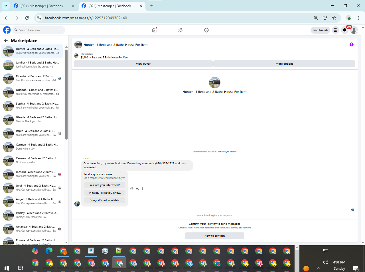Open the volume control in system tray

(x=326, y=262)
